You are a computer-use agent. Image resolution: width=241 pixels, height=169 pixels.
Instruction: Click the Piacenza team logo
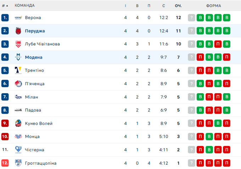click(18, 84)
